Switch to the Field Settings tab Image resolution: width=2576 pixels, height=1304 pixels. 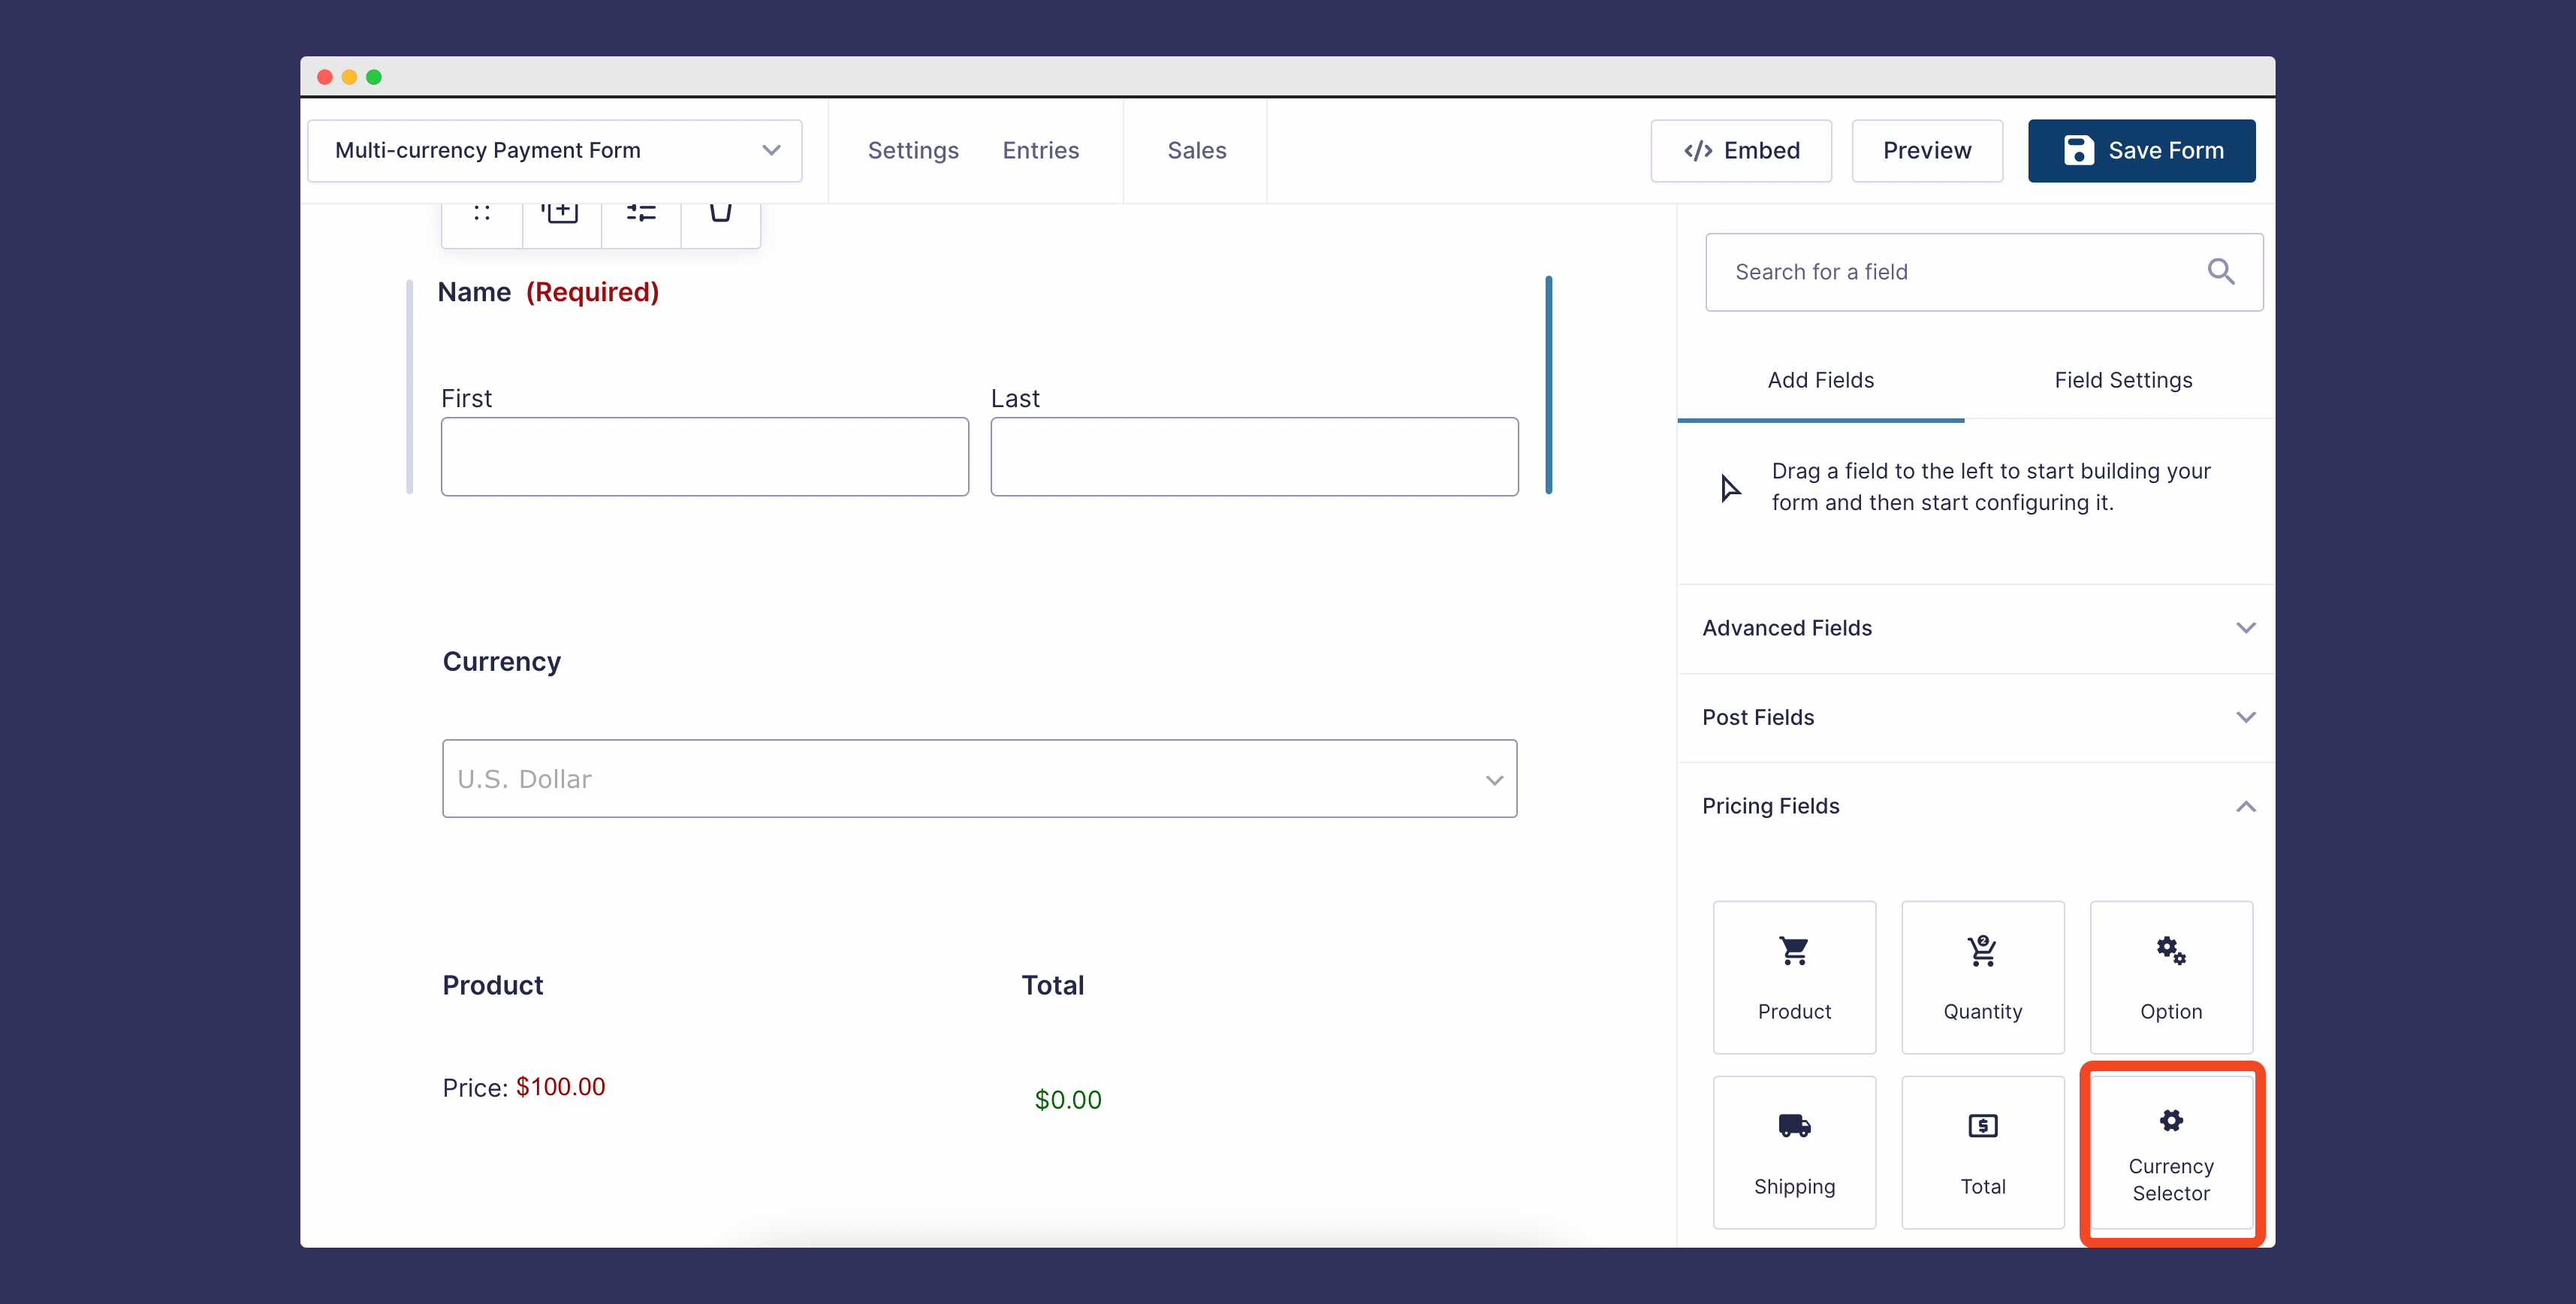[x=2123, y=380]
